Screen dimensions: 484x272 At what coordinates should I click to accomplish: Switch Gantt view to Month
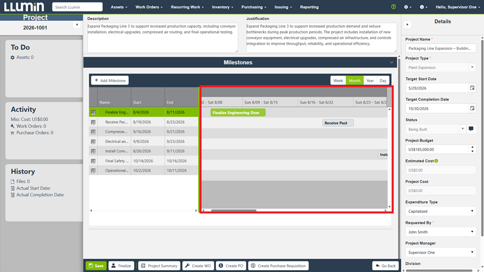pos(354,80)
